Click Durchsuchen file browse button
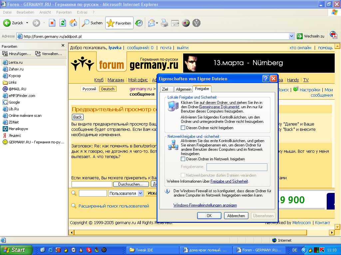 pos(131,184)
